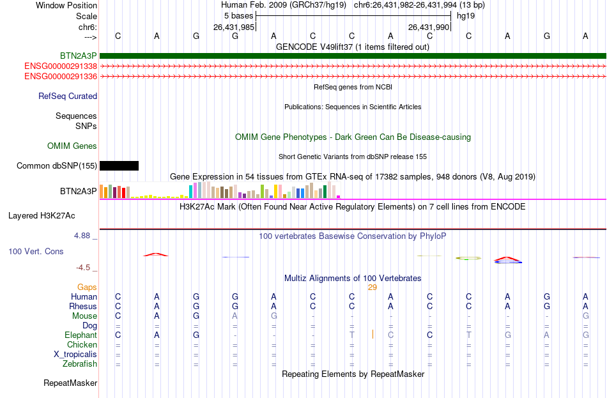Click the Rhesus species row label

(x=83, y=306)
